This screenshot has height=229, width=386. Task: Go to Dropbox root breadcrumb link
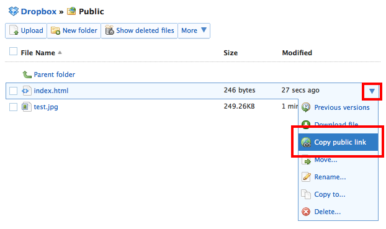tap(38, 11)
